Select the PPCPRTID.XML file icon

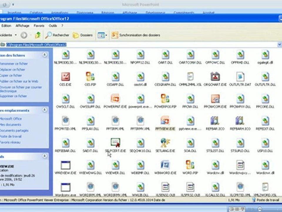coord(65,121)
